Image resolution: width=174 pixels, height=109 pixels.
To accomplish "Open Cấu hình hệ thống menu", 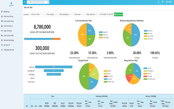I will 11,40.
